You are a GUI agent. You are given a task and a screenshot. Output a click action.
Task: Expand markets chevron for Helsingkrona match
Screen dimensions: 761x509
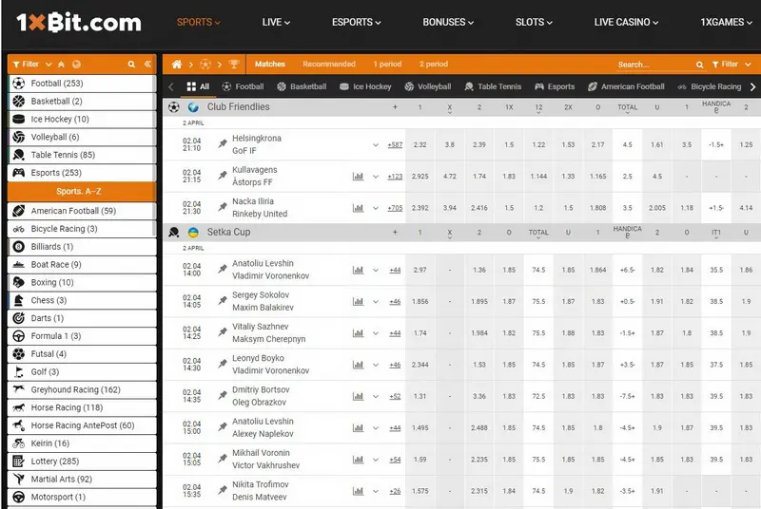click(x=375, y=144)
